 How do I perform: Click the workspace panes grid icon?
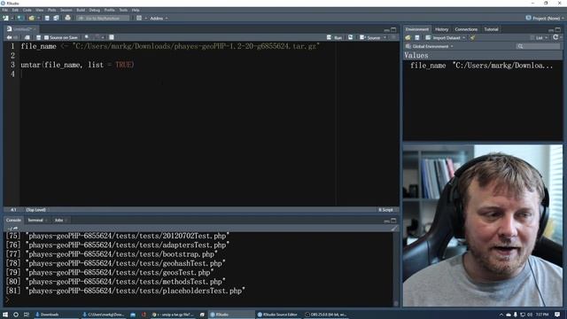[139, 18]
